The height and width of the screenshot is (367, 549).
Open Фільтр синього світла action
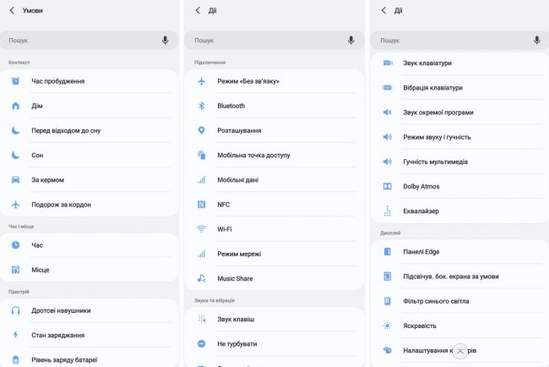click(436, 301)
